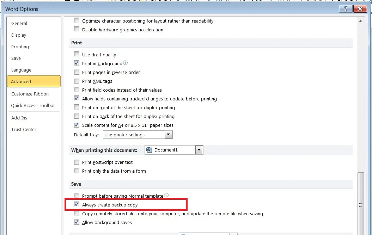The height and width of the screenshot is (235, 372).
Task: Click info icon next to Prompt before saving
Action: pyautogui.click(x=166, y=195)
